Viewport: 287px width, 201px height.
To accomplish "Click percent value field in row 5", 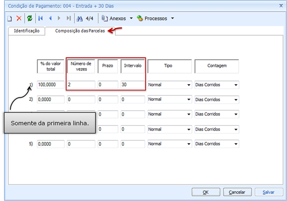I will click(51, 144).
